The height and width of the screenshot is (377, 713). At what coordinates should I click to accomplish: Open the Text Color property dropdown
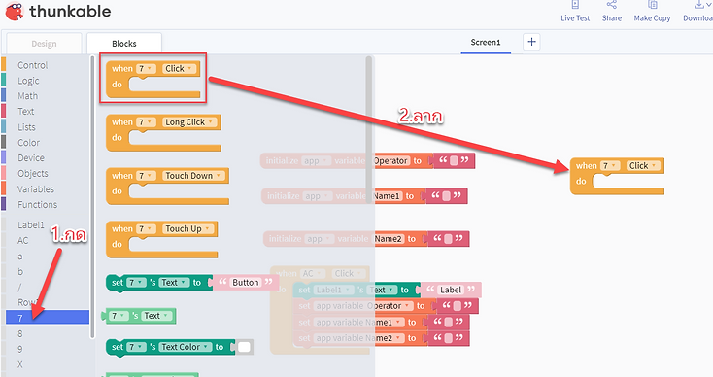click(186, 347)
